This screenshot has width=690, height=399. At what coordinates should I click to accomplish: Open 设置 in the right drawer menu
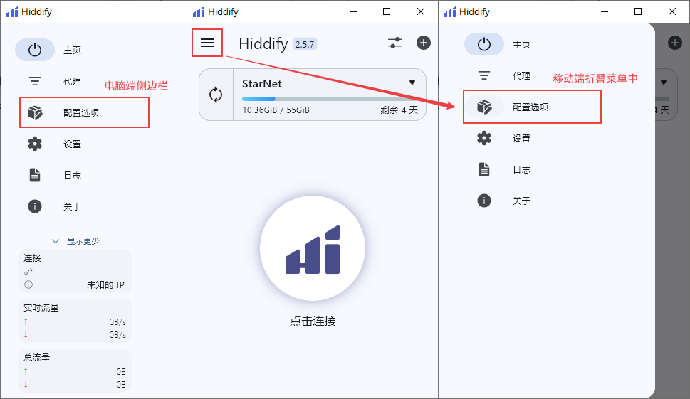(521, 138)
